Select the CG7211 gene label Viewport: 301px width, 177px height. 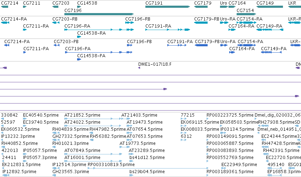(x=31, y=3)
